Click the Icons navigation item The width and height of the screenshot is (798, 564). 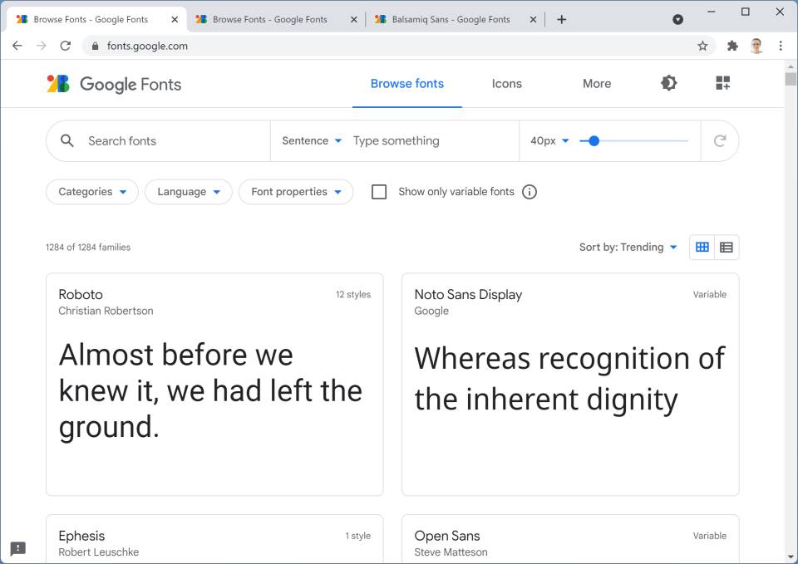[x=506, y=83]
